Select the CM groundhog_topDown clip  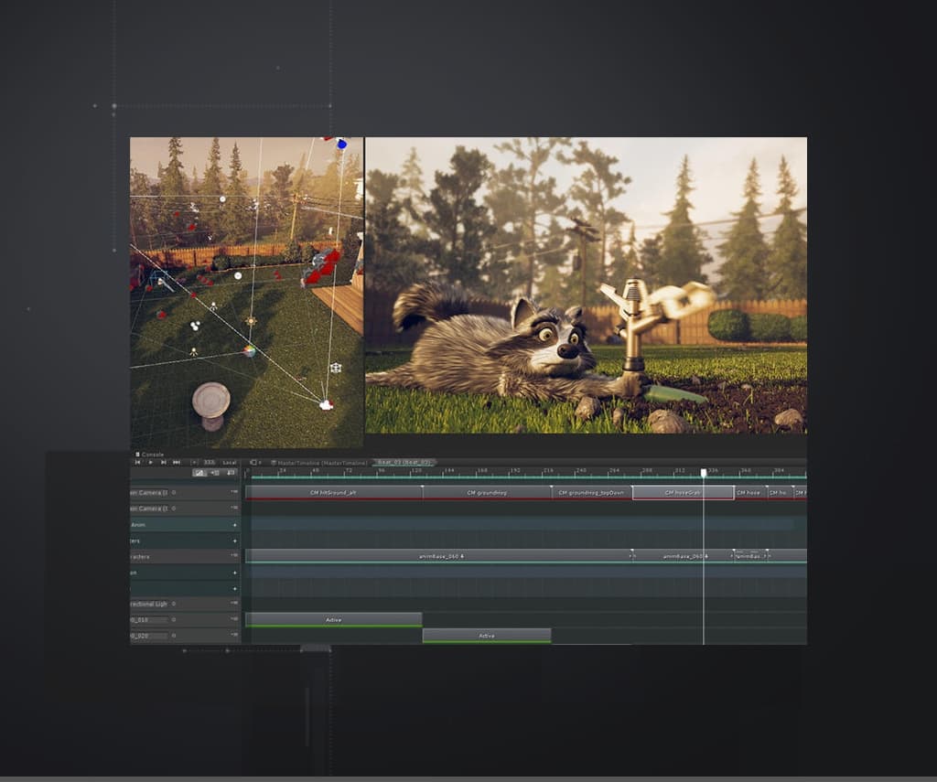[x=591, y=492]
